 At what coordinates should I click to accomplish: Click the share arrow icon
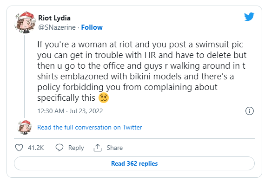(98, 148)
